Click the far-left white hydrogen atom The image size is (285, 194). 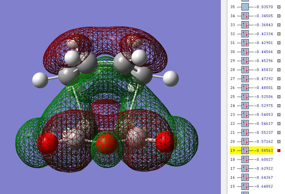click(x=40, y=80)
